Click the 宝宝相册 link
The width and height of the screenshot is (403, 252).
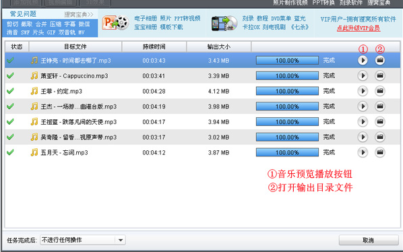coord(146,27)
